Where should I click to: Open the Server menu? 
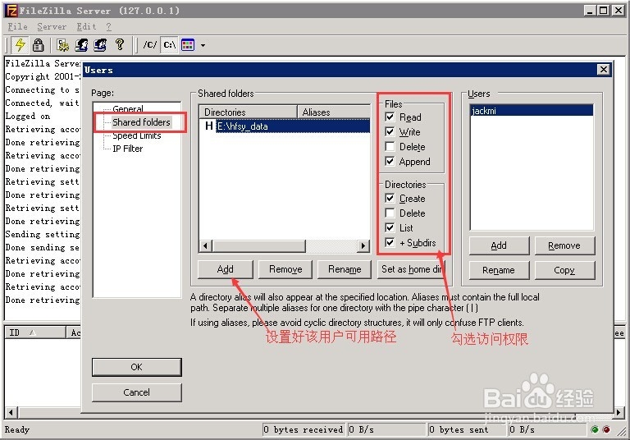52,26
